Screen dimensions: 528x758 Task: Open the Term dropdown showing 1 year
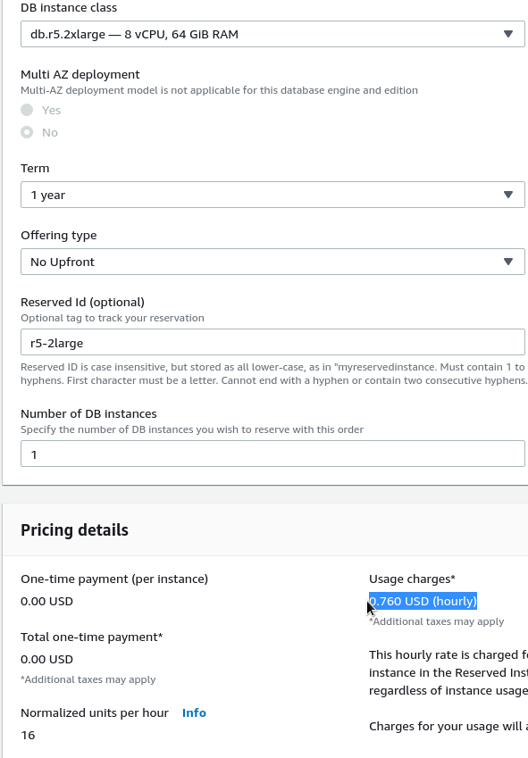(x=272, y=195)
